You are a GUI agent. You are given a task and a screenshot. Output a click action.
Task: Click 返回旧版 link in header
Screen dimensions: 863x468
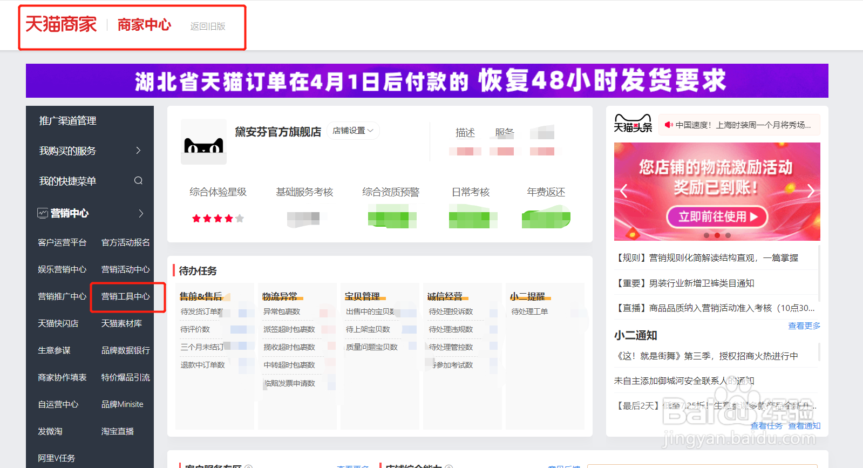point(208,26)
